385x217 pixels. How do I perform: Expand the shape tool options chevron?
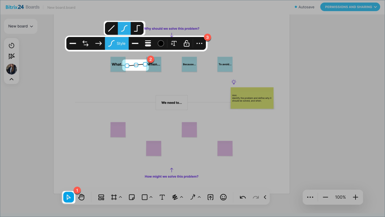[151, 197]
